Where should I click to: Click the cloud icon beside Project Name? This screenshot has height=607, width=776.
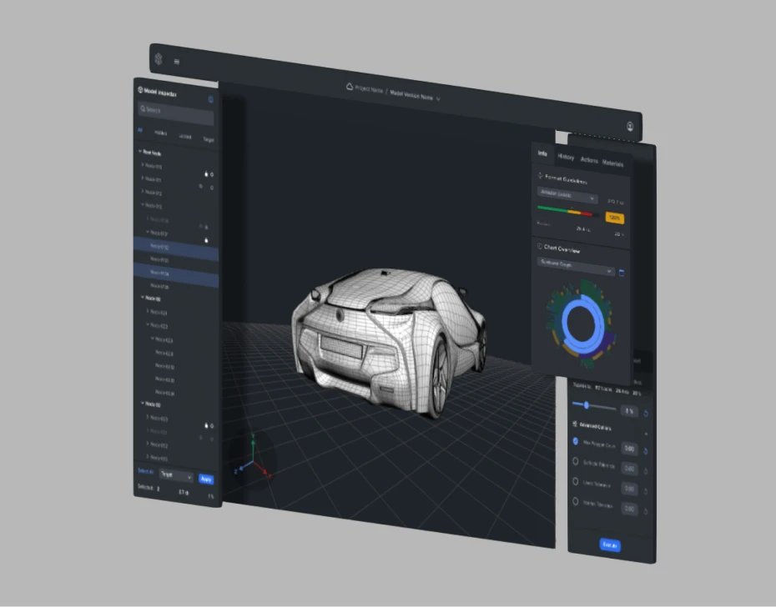(x=350, y=87)
